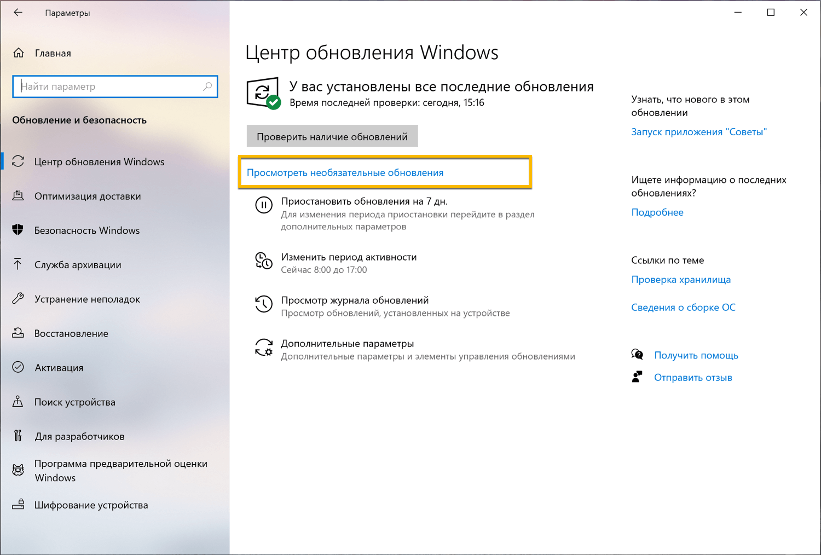Open Просмотреть необязательные обновления link

[345, 172]
